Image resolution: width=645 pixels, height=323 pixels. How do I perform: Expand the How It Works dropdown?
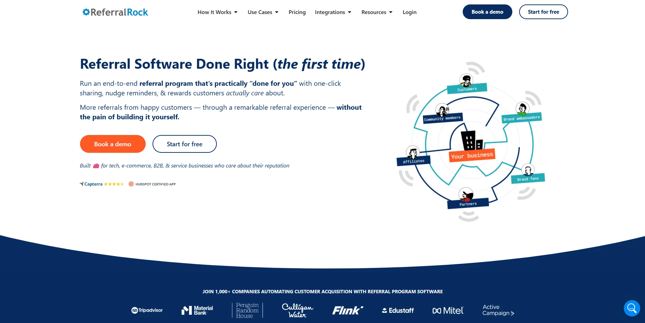pyautogui.click(x=218, y=12)
